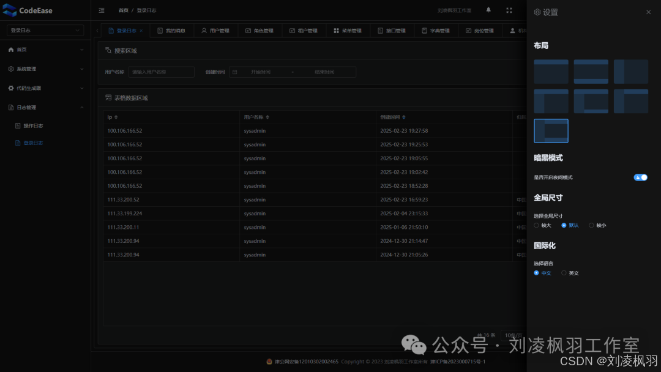Sort the 用户名称 column
Screen dimensions: 661x372
click(x=267, y=117)
